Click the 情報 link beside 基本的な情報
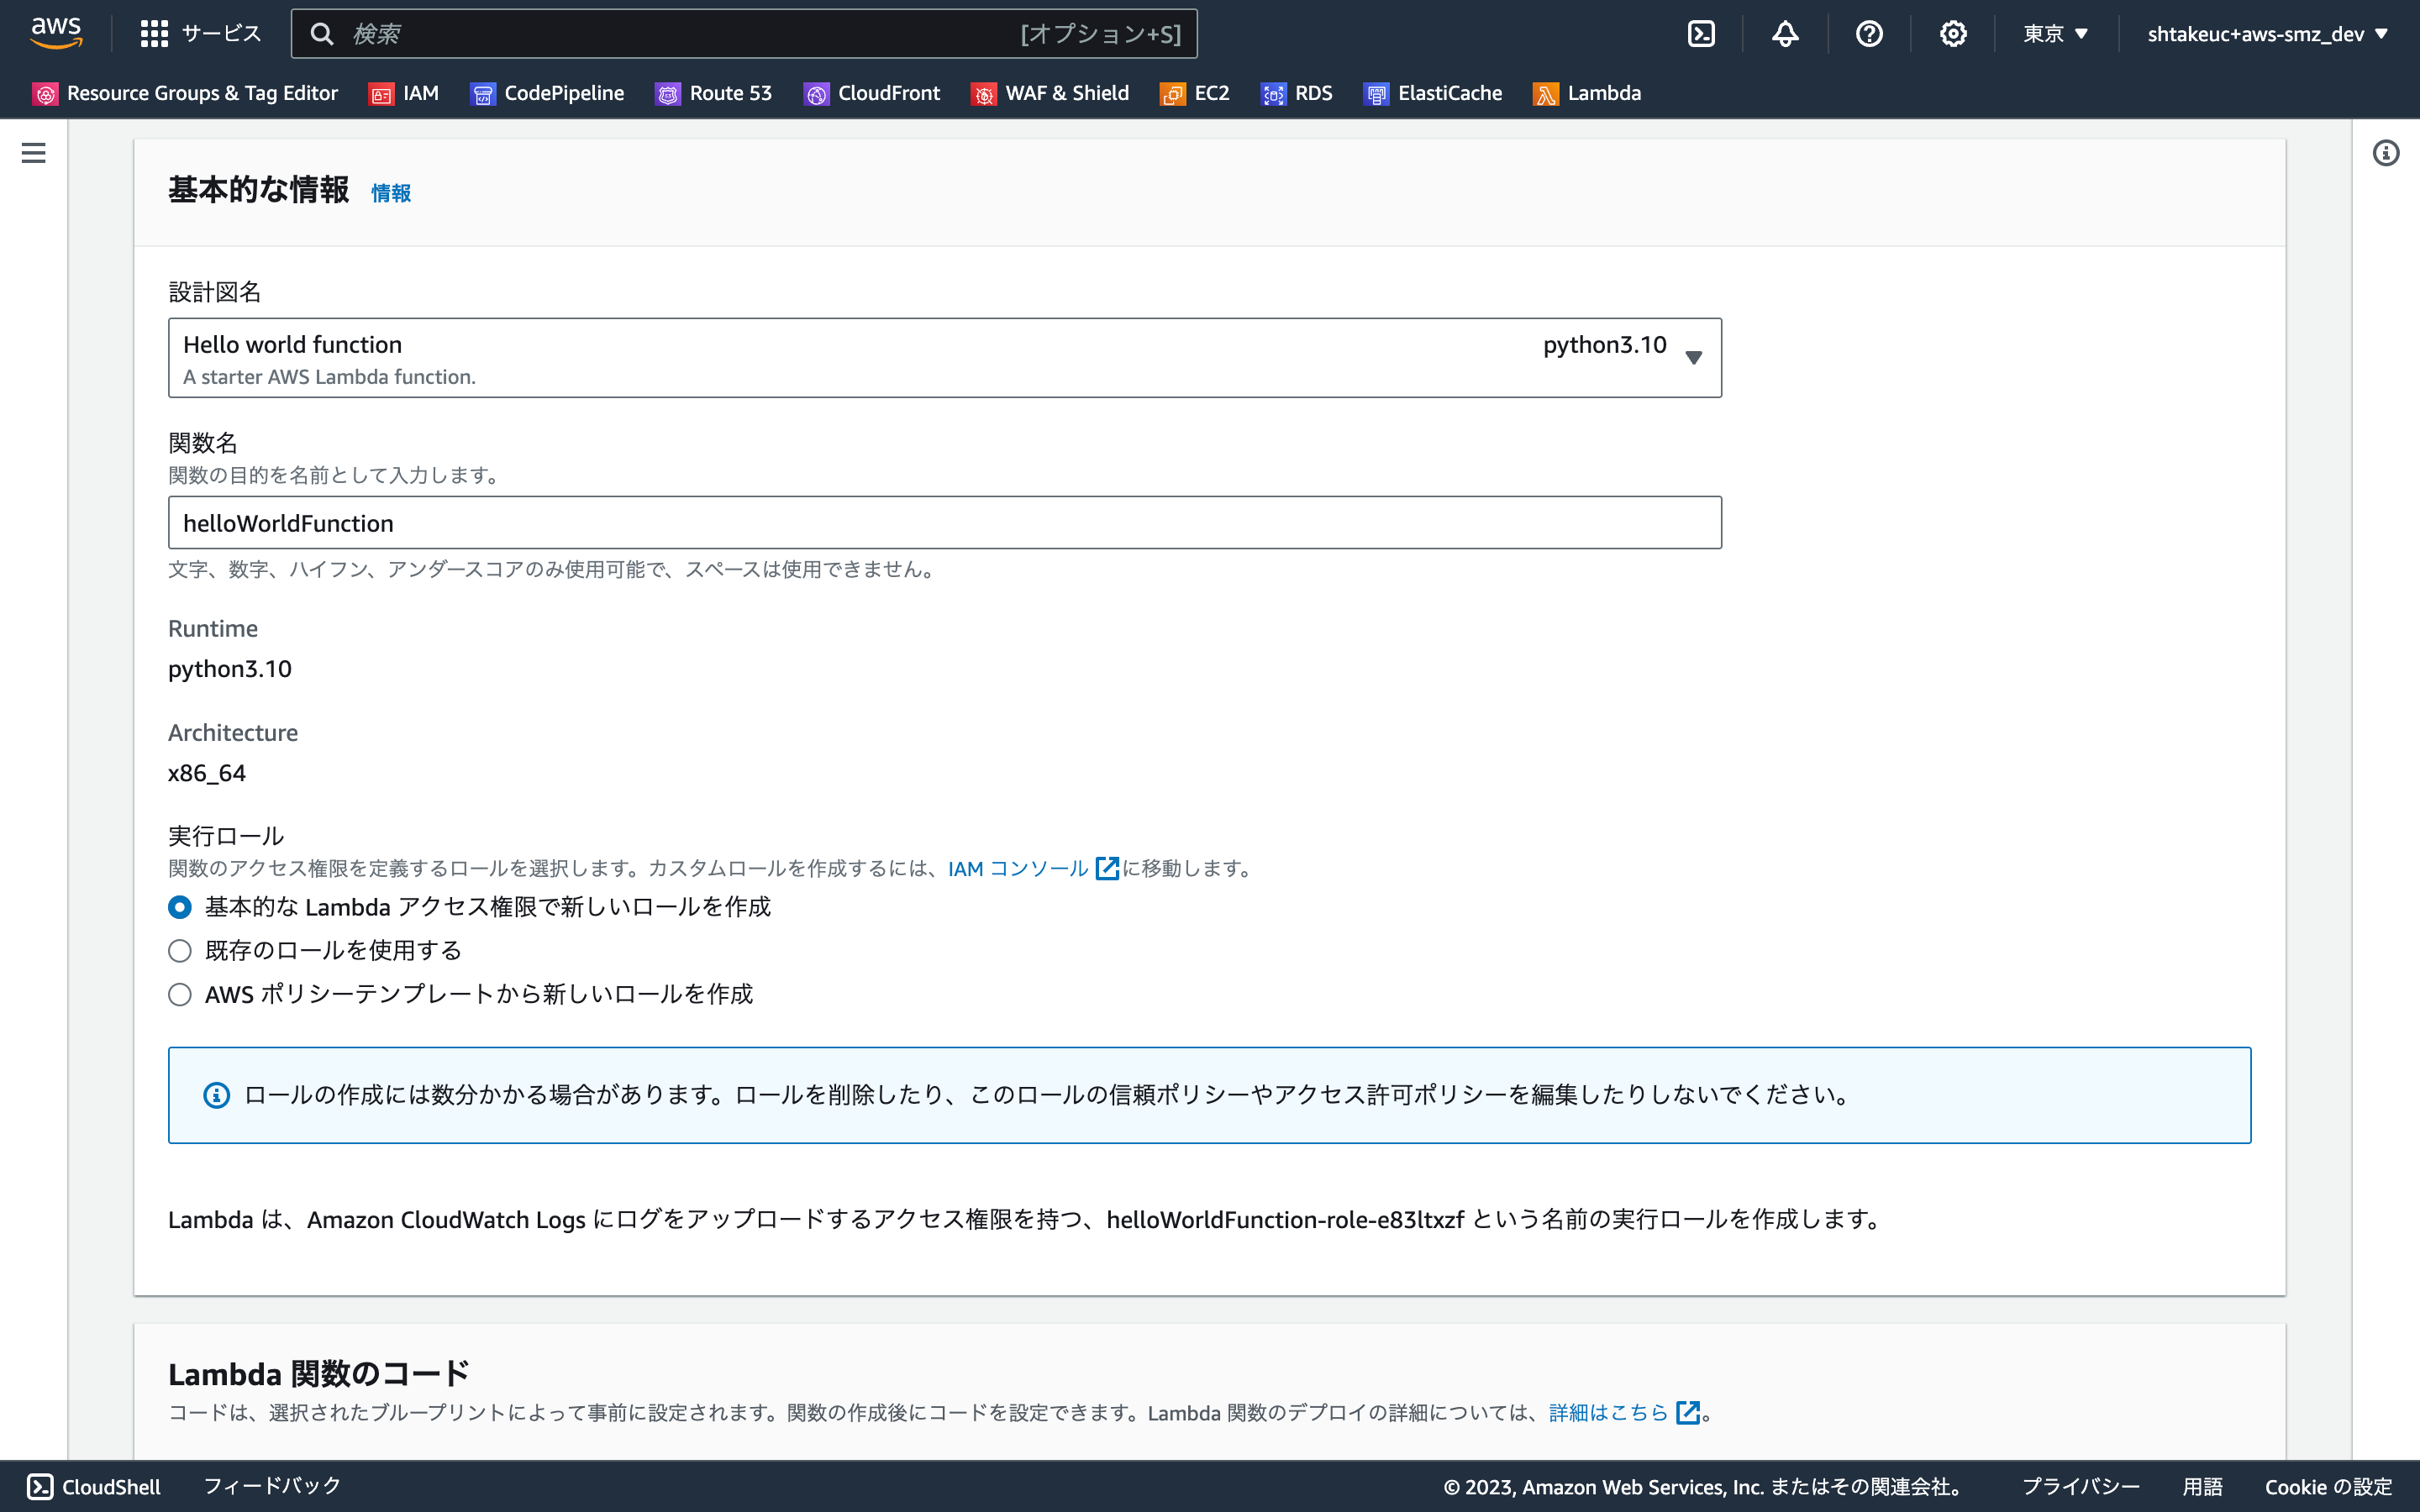The image size is (2420, 1512). [x=391, y=193]
